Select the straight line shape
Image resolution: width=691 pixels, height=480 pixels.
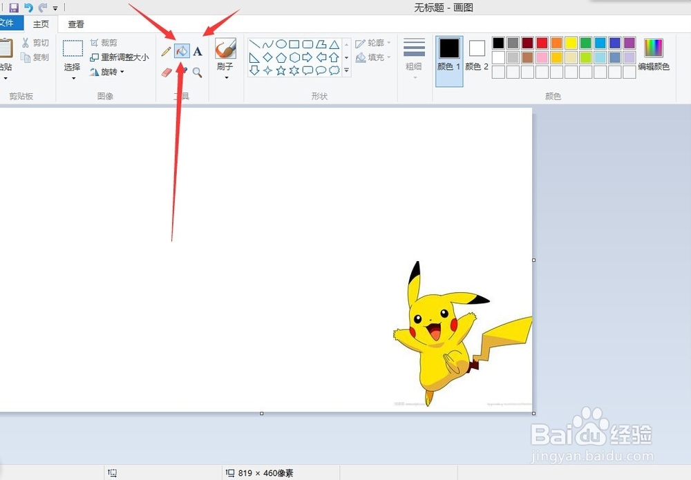(x=254, y=44)
